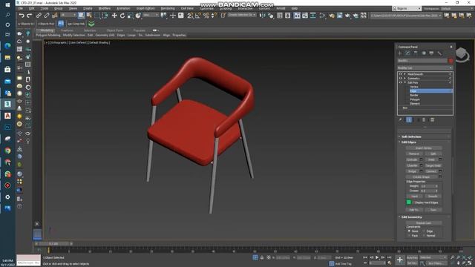Open the File menu
This screenshot has width=475, height=267.
point(21,8)
